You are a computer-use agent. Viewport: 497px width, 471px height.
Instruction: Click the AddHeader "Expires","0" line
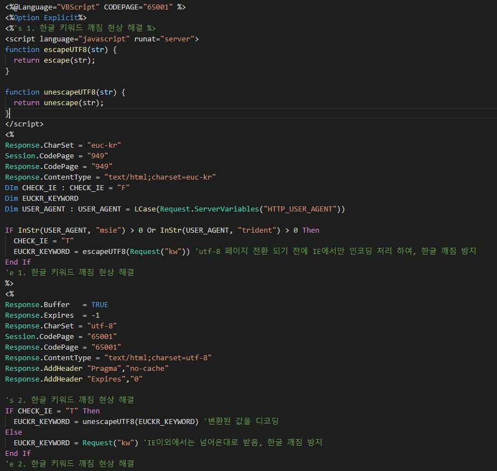pyautogui.click(x=73, y=379)
